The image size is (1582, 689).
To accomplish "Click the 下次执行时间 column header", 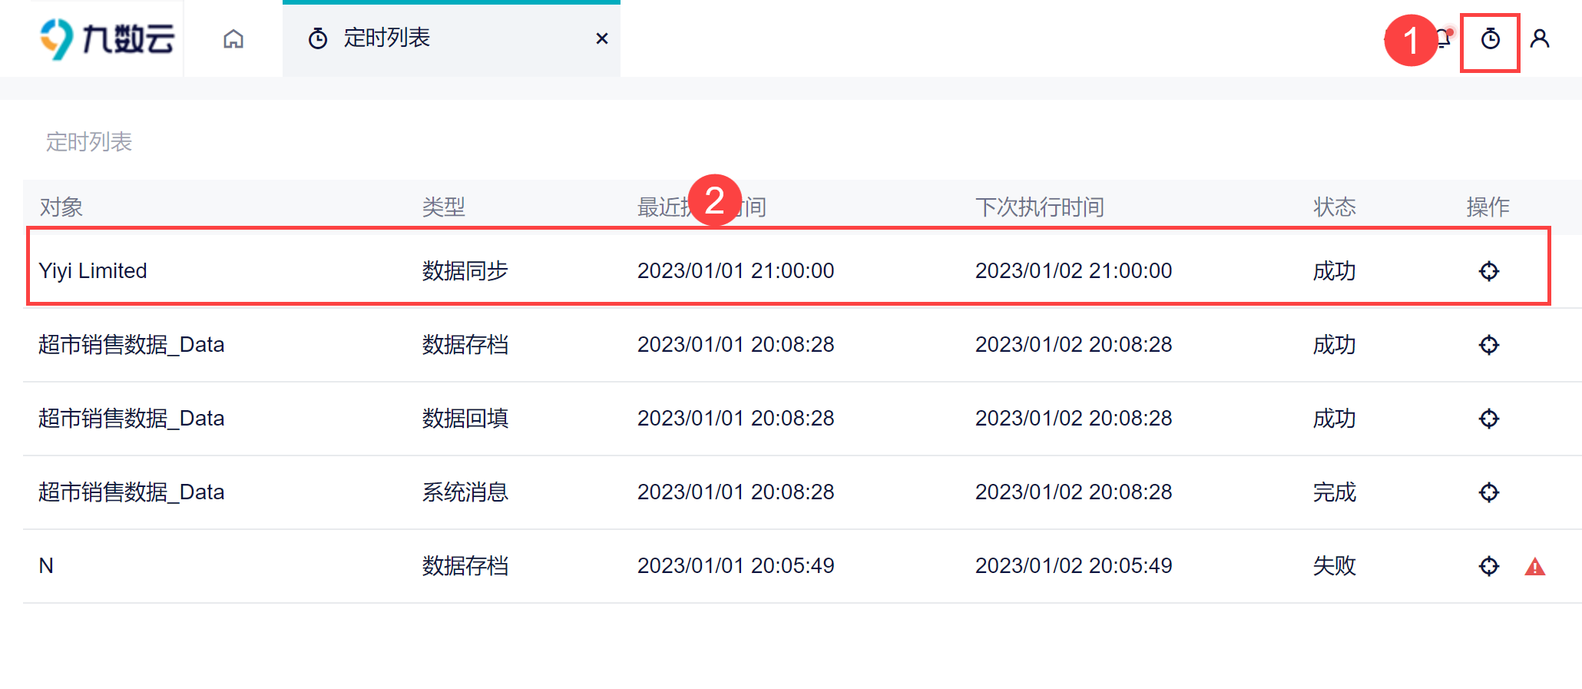I will point(1040,207).
